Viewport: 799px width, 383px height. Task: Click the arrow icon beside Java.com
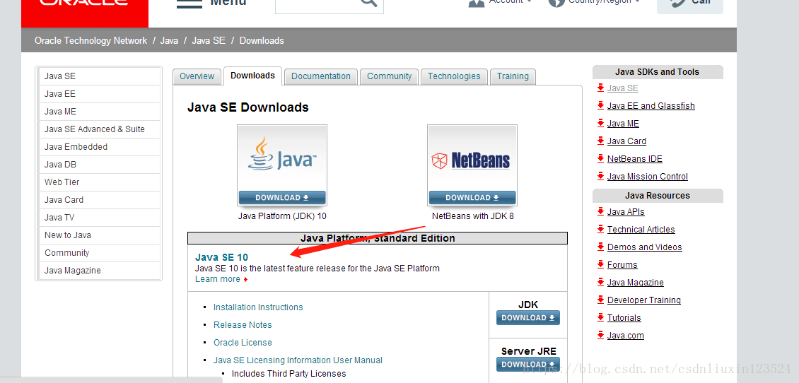click(600, 335)
